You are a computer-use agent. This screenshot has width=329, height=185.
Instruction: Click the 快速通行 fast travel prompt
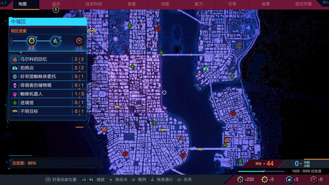(x=161, y=180)
